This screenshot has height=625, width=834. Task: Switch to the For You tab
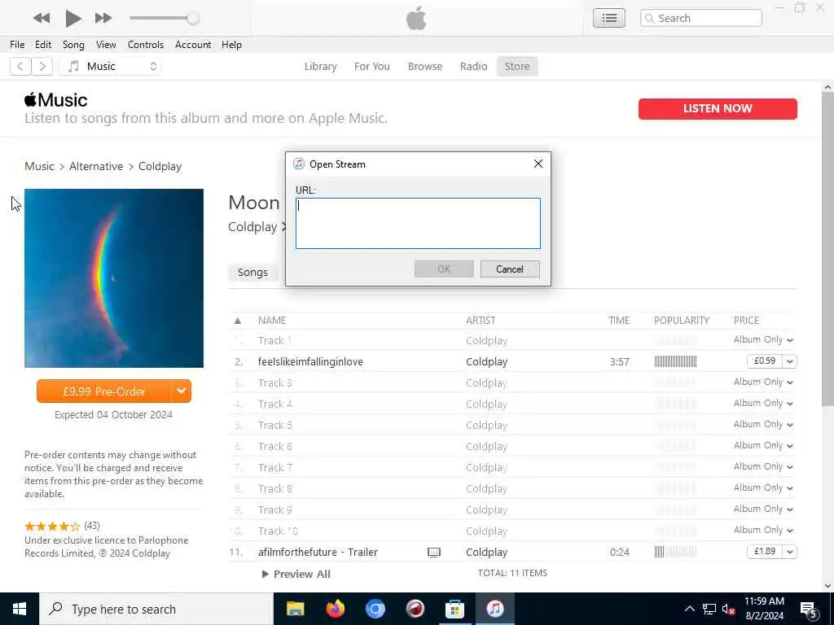(371, 67)
